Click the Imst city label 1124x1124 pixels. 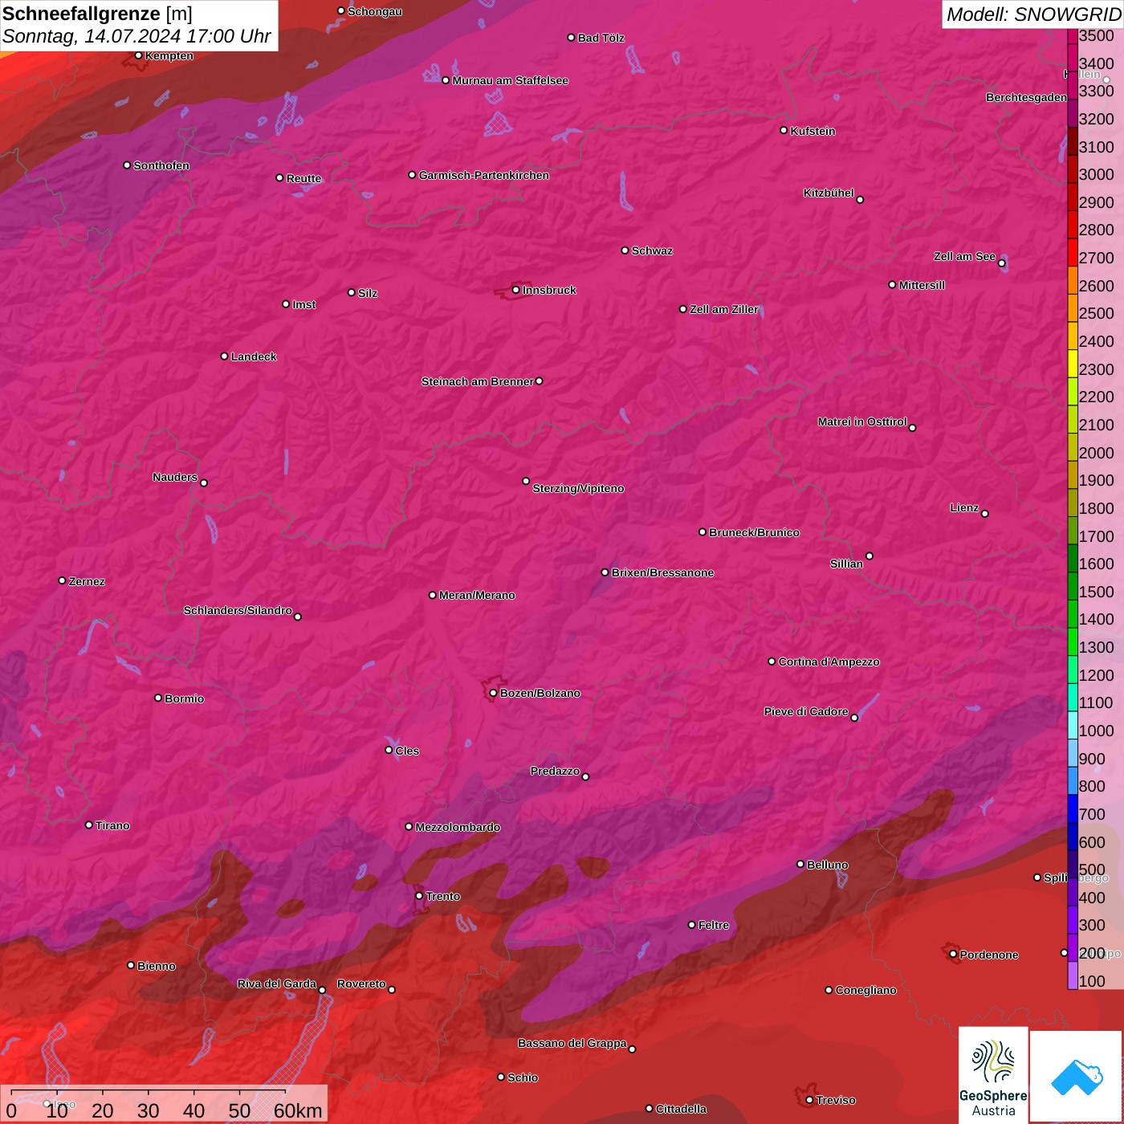(x=304, y=304)
